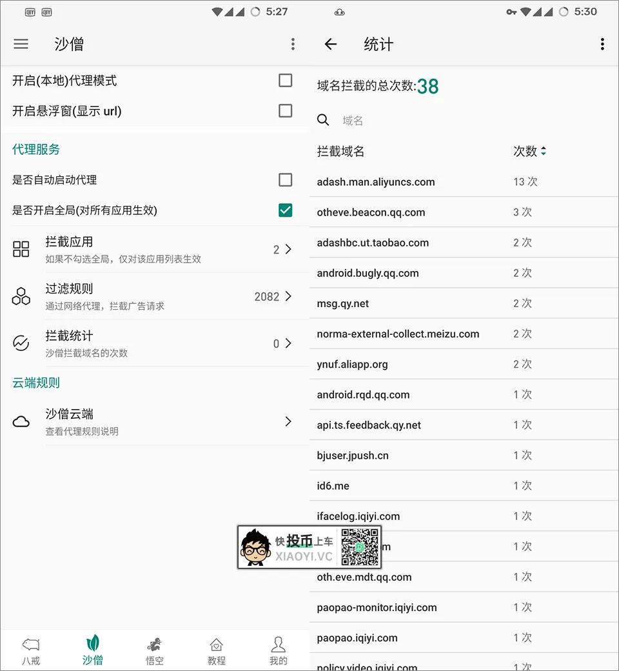Select row adash.man.aliyuncs.com
This screenshot has width=619, height=671.
pyautogui.click(x=464, y=182)
